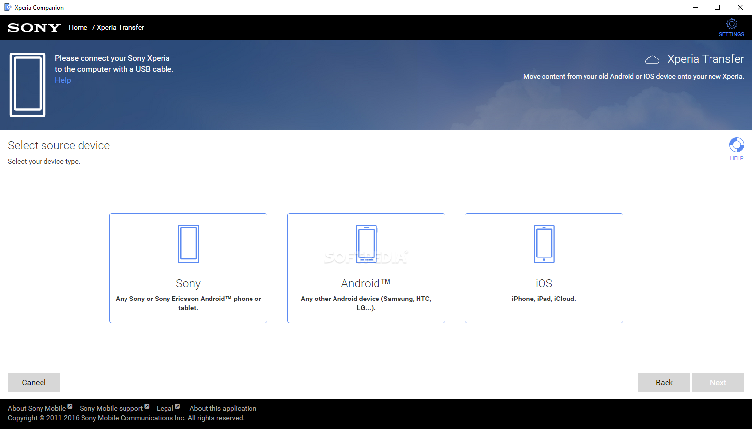Click the Xperia Transfer breadcrumb

[121, 27]
